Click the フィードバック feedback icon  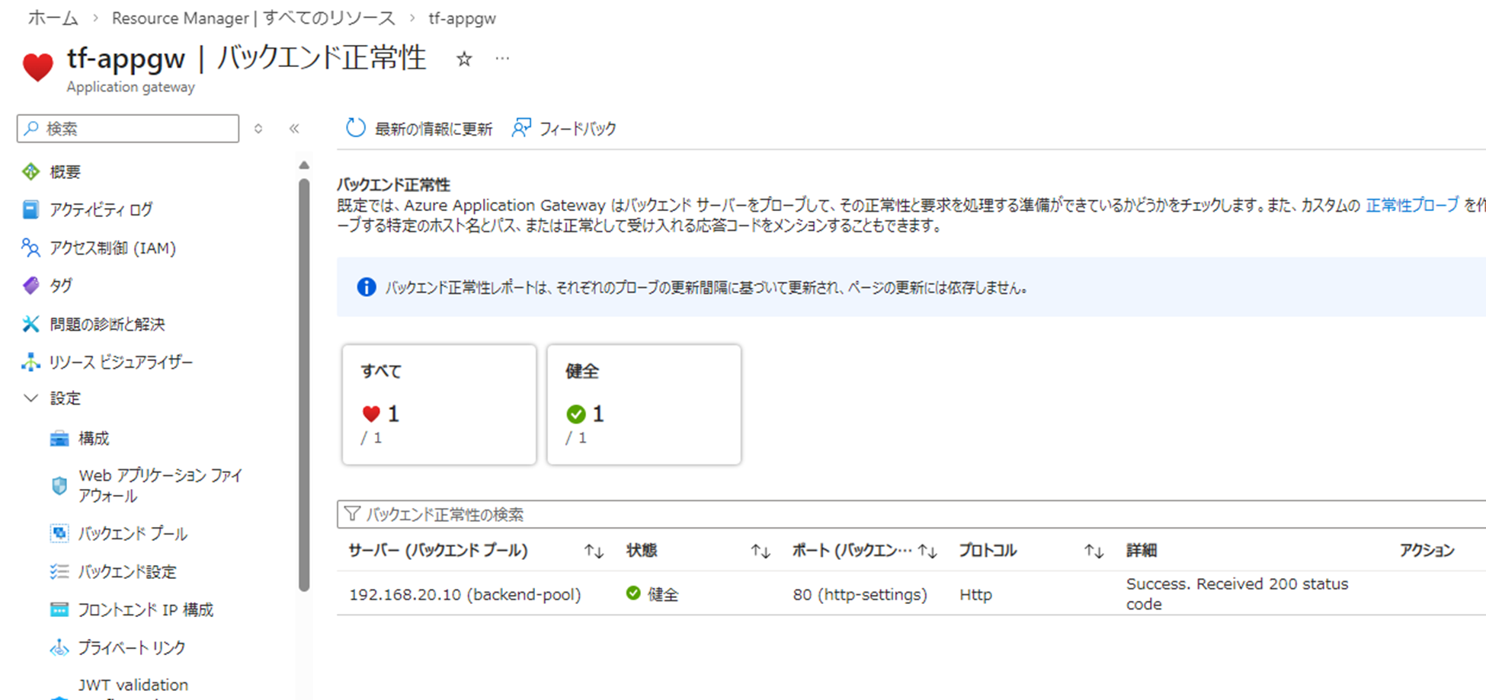coord(521,128)
